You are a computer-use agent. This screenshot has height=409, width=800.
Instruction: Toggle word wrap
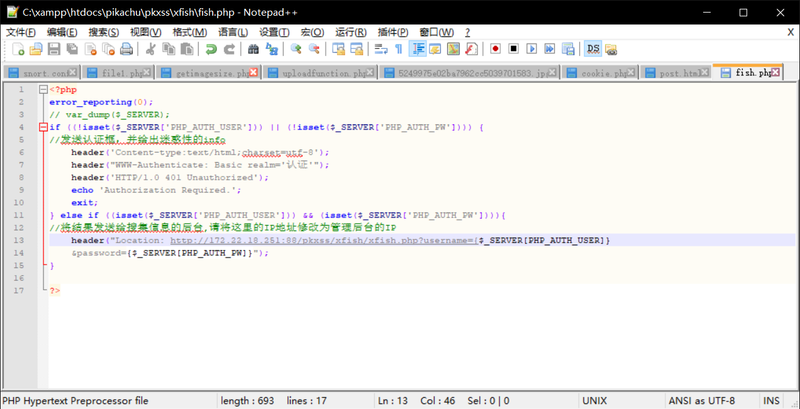(381, 49)
